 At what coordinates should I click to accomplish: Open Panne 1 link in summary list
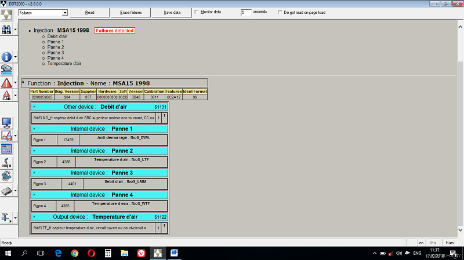[x=56, y=42]
